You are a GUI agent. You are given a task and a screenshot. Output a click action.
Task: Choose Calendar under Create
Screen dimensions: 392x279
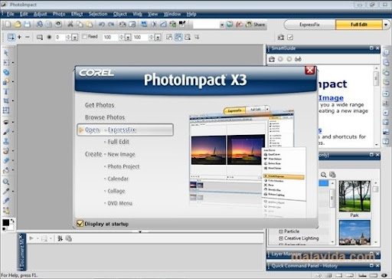point(118,179)
